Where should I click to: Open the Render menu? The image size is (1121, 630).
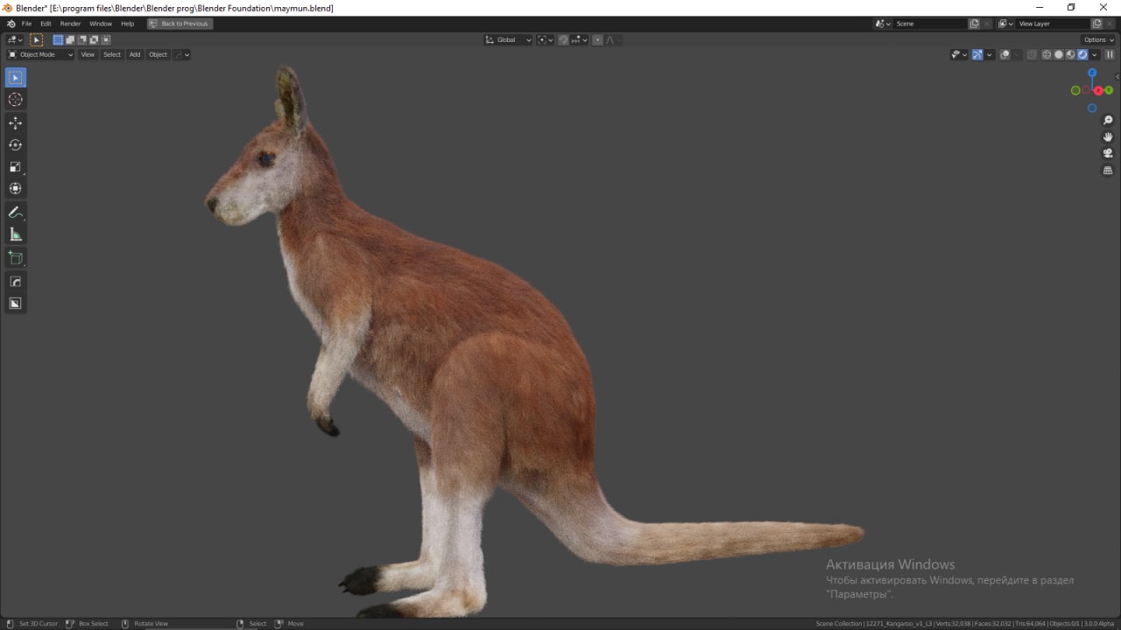click(x=70, y=24)
